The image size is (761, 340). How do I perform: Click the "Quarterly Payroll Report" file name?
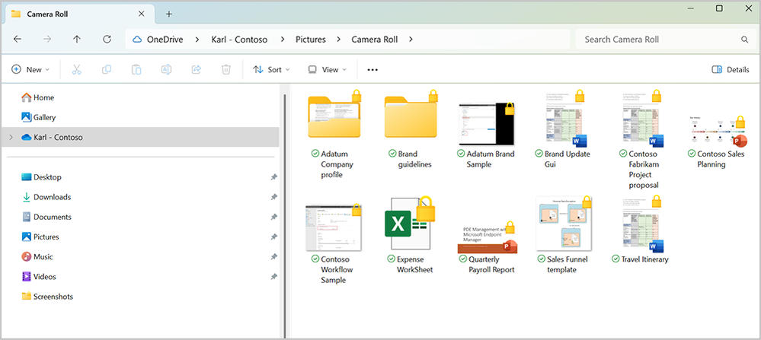(x=491, y=265)
